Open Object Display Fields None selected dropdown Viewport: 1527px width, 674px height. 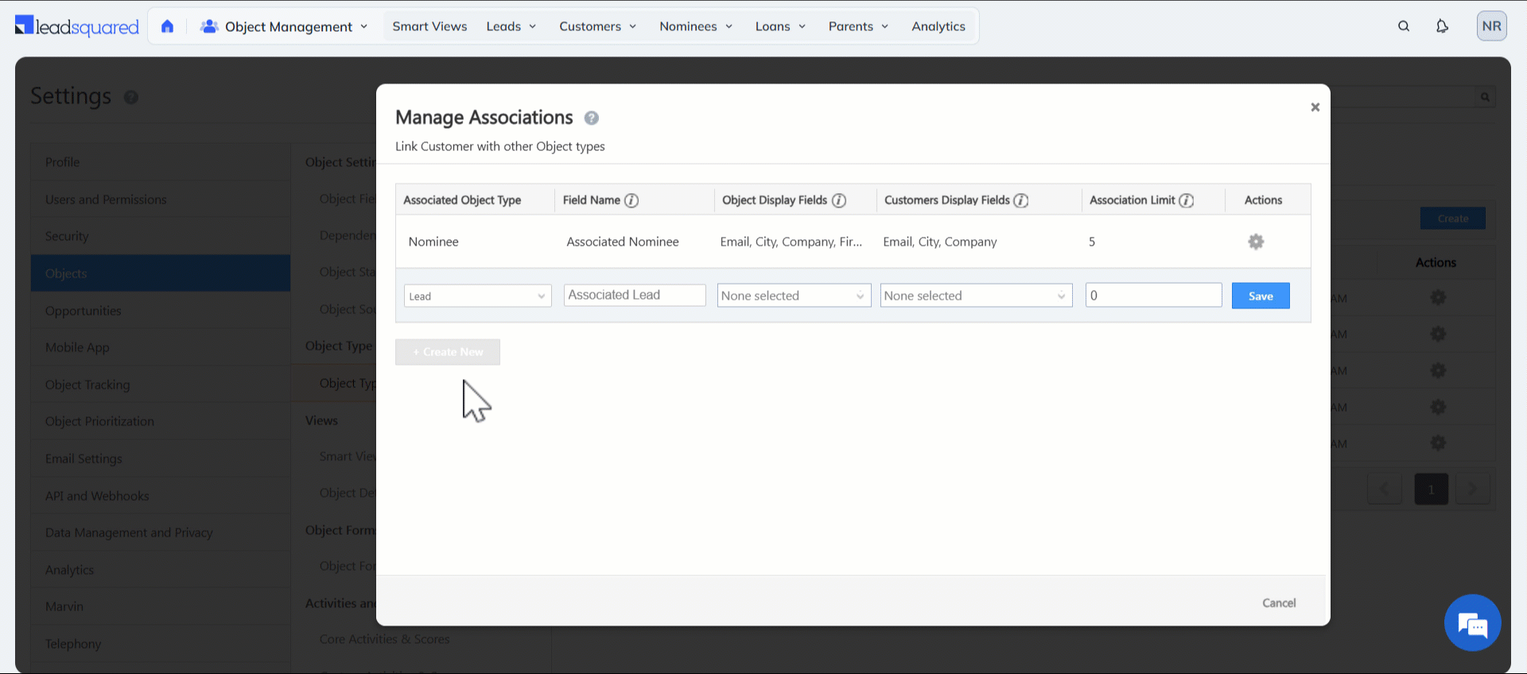coord(793,296)
